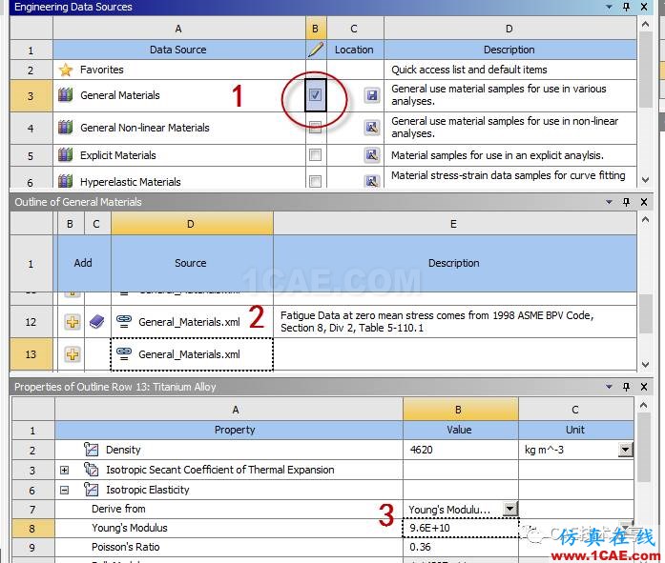Click the Poisson's Ratio property label
Image resolution: width=665 pixels, height=563 pixels.
point(126,547)
